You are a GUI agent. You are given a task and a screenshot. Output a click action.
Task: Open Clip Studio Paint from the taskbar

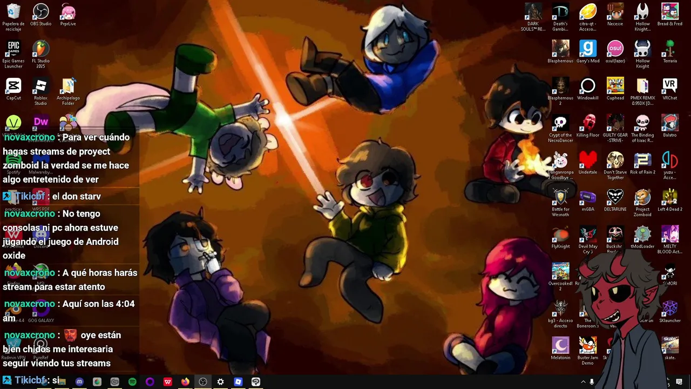[x=255, y=382]
